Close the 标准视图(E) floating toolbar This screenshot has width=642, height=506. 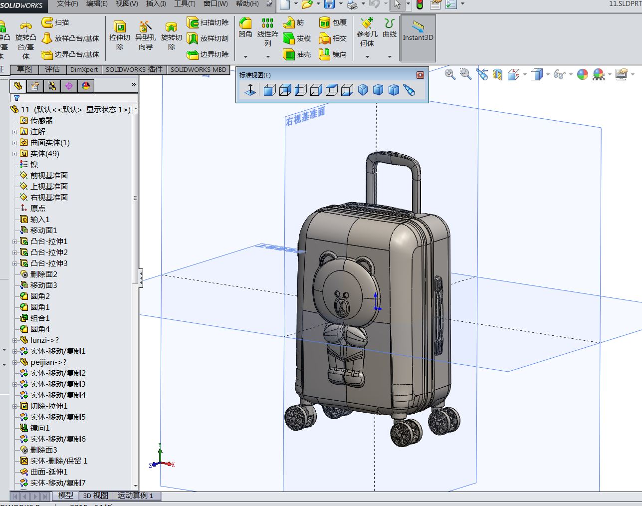pos(420,75)
